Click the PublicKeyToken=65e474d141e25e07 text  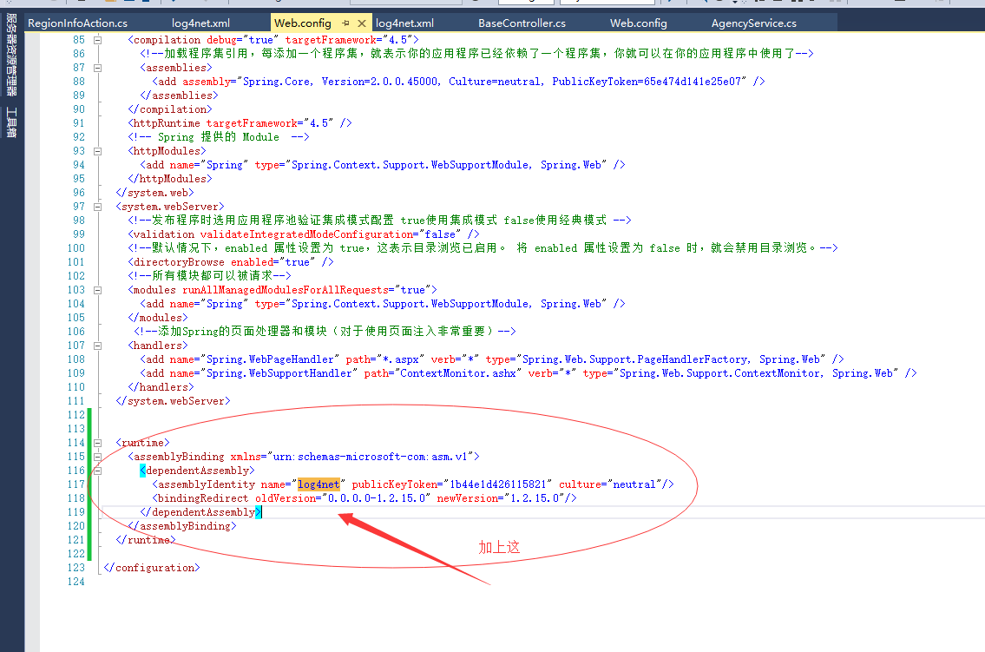(647, 82)
